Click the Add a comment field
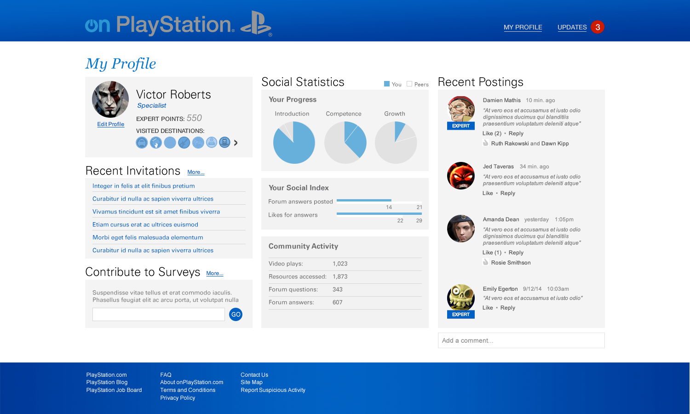 click(521, 340)
